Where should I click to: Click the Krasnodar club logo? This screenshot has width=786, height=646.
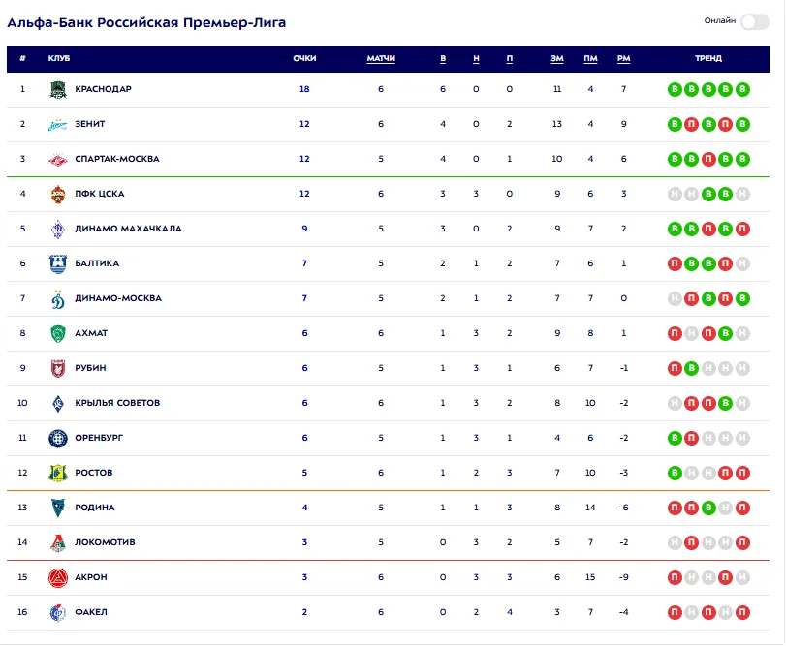pyautogui.click(x=58, y=90)
